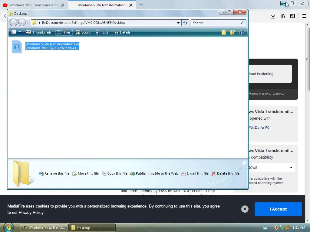Click the security shield tray icon
Screen dimensions: 310x232
click(276, 227)
